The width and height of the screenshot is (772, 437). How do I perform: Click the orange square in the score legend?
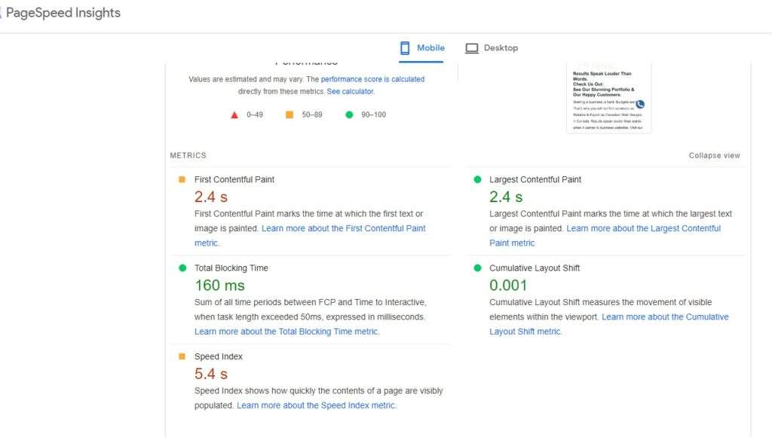tap(289, 114)
